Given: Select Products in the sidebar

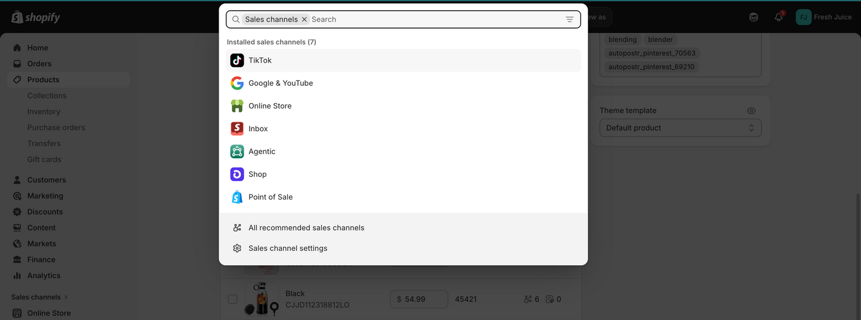Looking at the screenshot, I should click(x=68, y=80).
